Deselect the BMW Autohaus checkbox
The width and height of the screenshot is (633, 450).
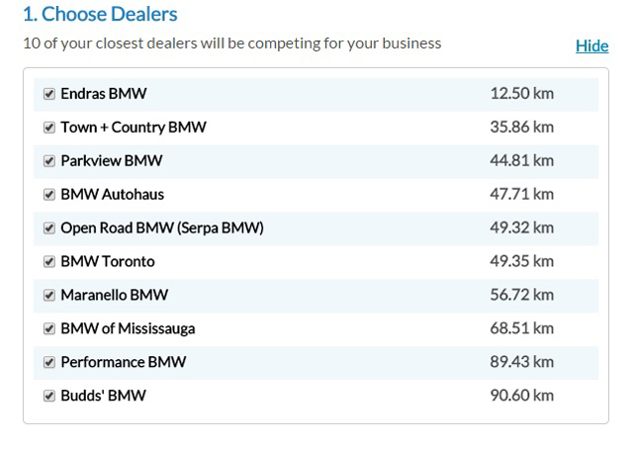point(49,195)
